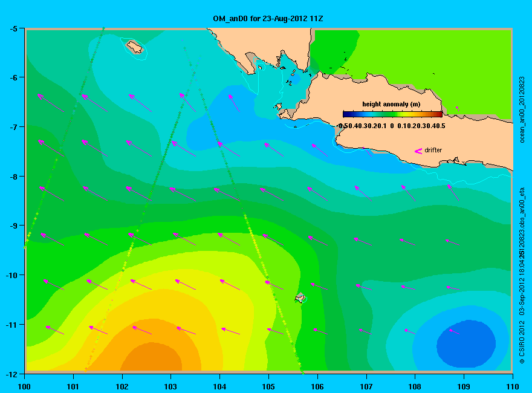This screenshot has width=532, height=393.
Task: Click the y-axis label -5
Action: [x=13, y=29]
